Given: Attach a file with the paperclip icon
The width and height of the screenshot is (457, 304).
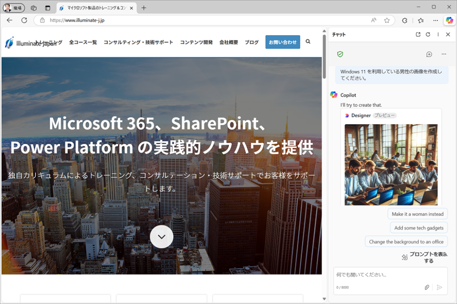Looking at the screenshot, I should tap(427, 287).
